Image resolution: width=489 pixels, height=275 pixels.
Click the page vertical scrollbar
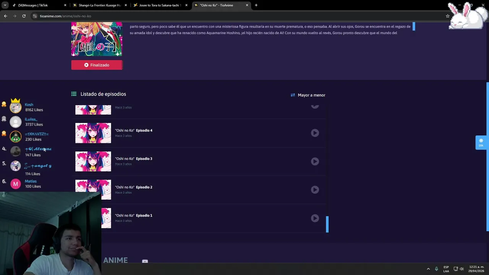pyautogui.click(x=487, y=157)
